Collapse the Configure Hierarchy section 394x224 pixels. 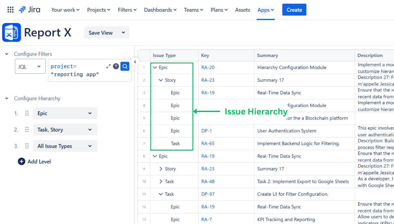point(7,98)
